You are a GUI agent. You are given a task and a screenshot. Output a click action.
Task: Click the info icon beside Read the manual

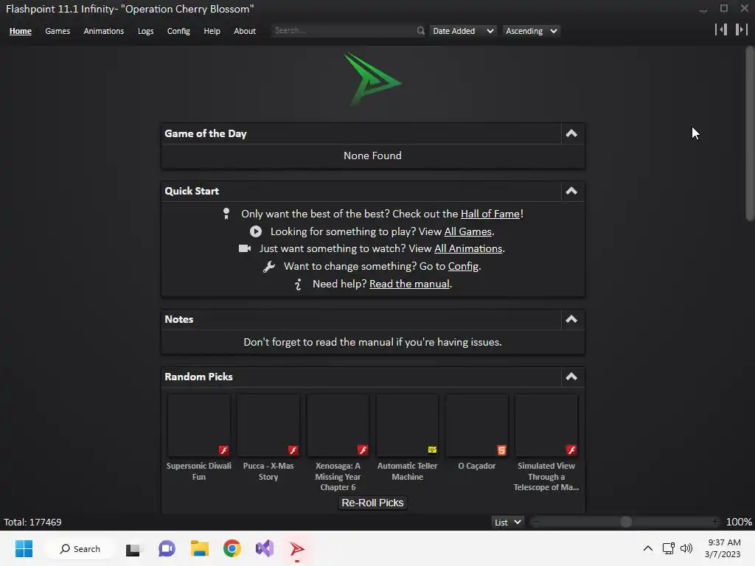[x=298, y=284]
